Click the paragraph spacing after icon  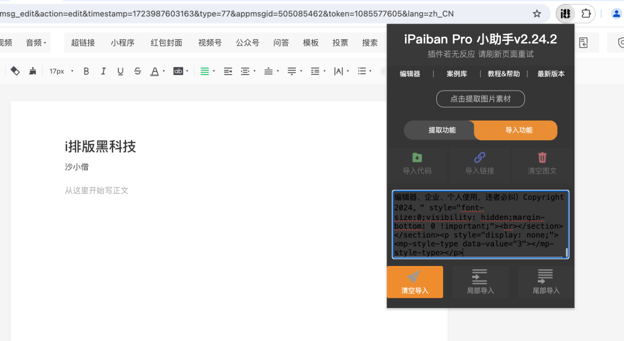click(292, 71)
